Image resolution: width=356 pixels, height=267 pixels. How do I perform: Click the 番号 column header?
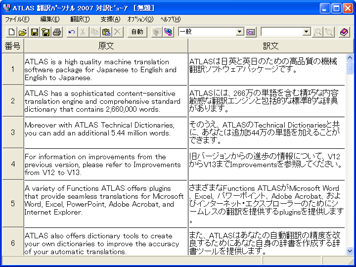coord(13,46)
